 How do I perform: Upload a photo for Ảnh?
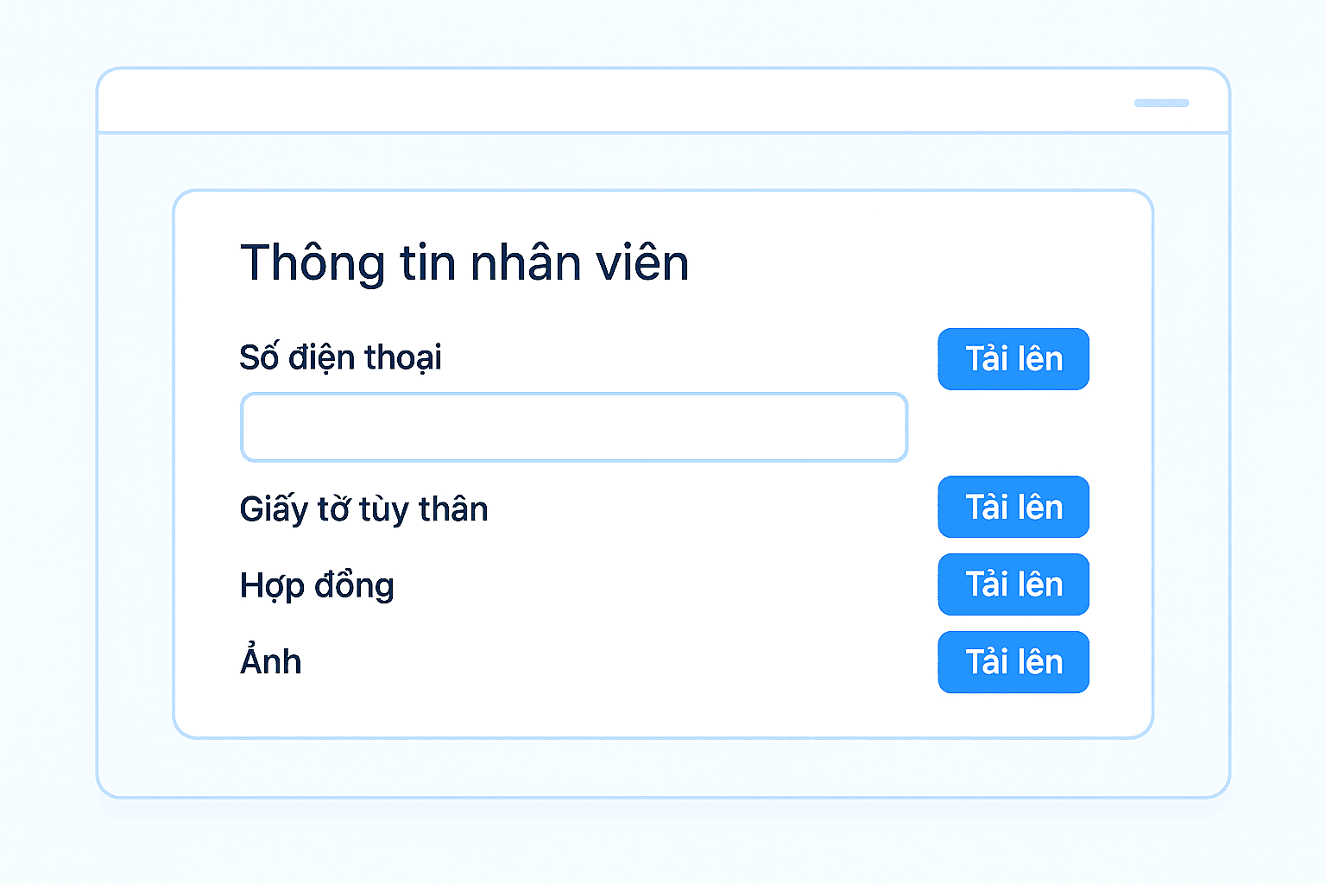pos(1013,662)
